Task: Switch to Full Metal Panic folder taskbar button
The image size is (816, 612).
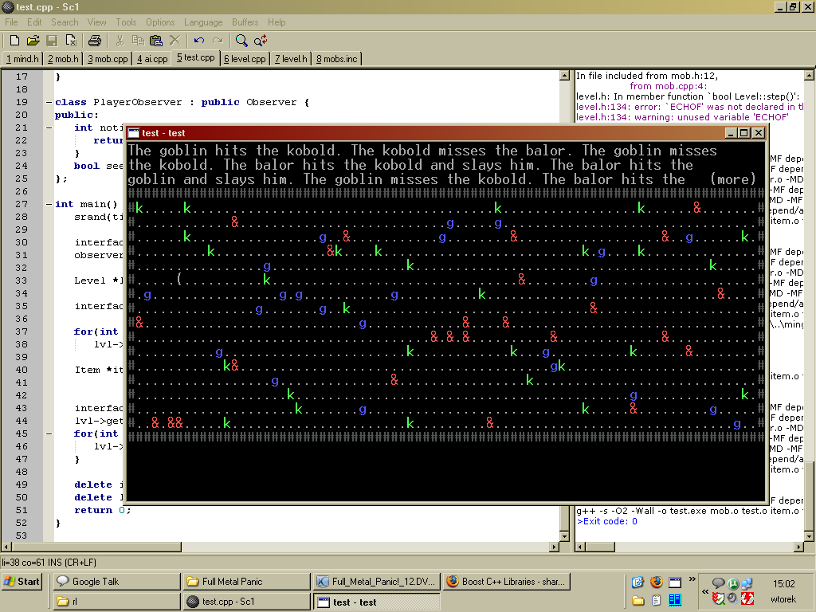Action: 246,582
